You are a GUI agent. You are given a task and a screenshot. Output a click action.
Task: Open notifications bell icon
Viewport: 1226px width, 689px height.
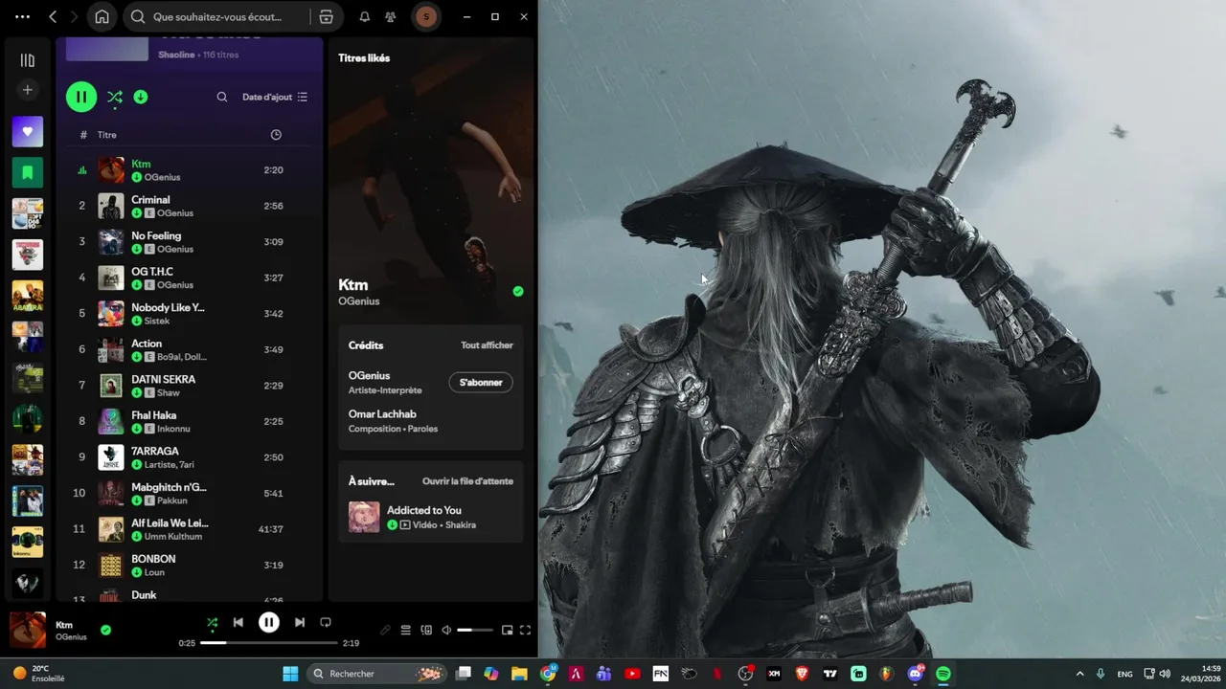(365, 16)
